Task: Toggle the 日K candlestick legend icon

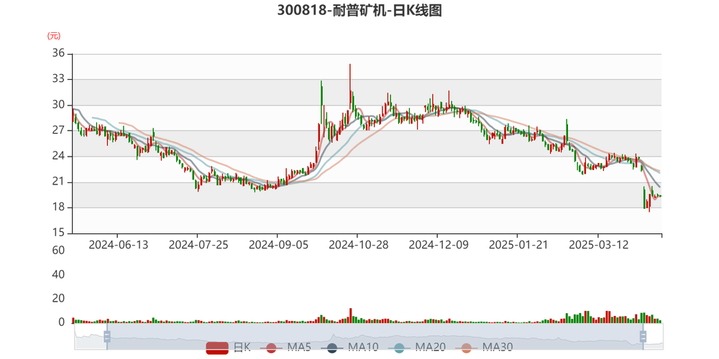Action: coord(217,348)
